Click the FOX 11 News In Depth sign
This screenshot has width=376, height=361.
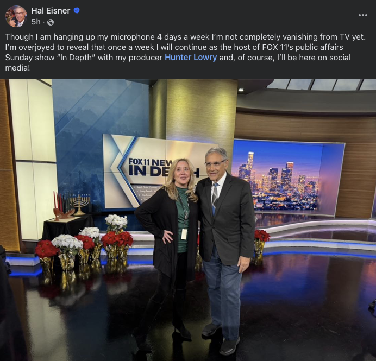tap(153, 171)
